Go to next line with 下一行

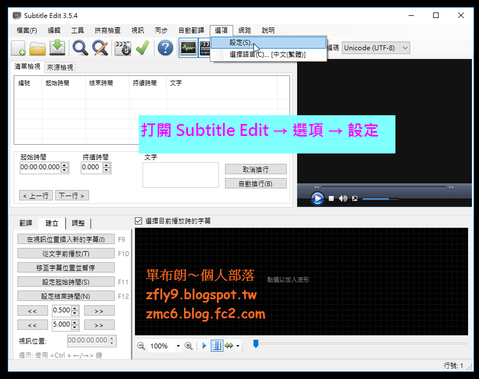click(72, 196)
